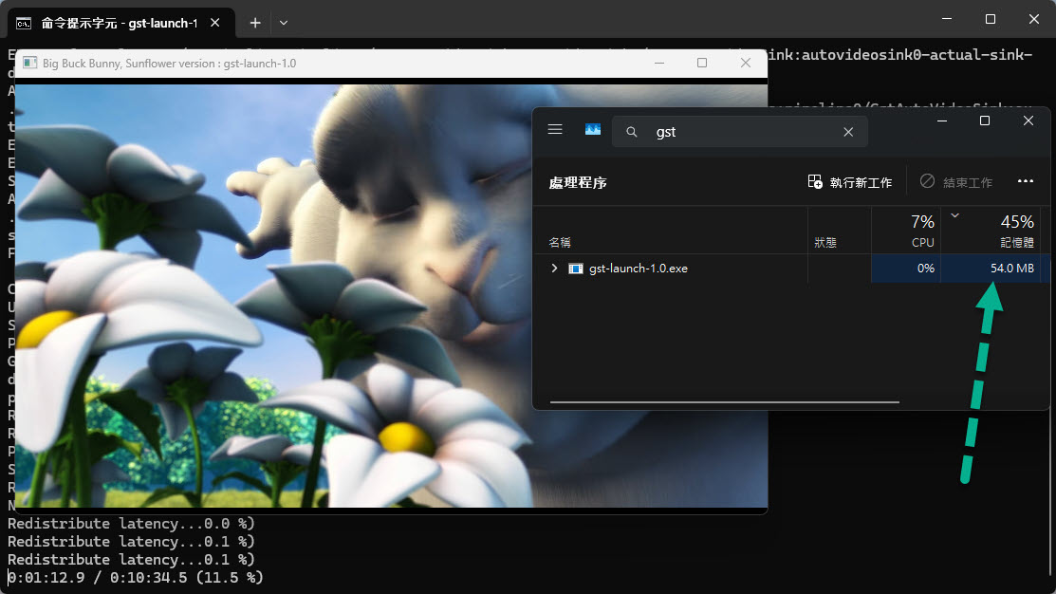
Task: Maximize the Big Buck Bunny video window
Action: (x=702, y=63)
